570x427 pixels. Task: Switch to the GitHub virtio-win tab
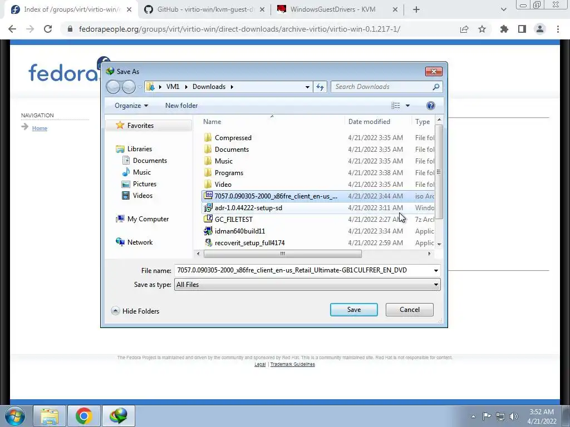click(205, 9)
